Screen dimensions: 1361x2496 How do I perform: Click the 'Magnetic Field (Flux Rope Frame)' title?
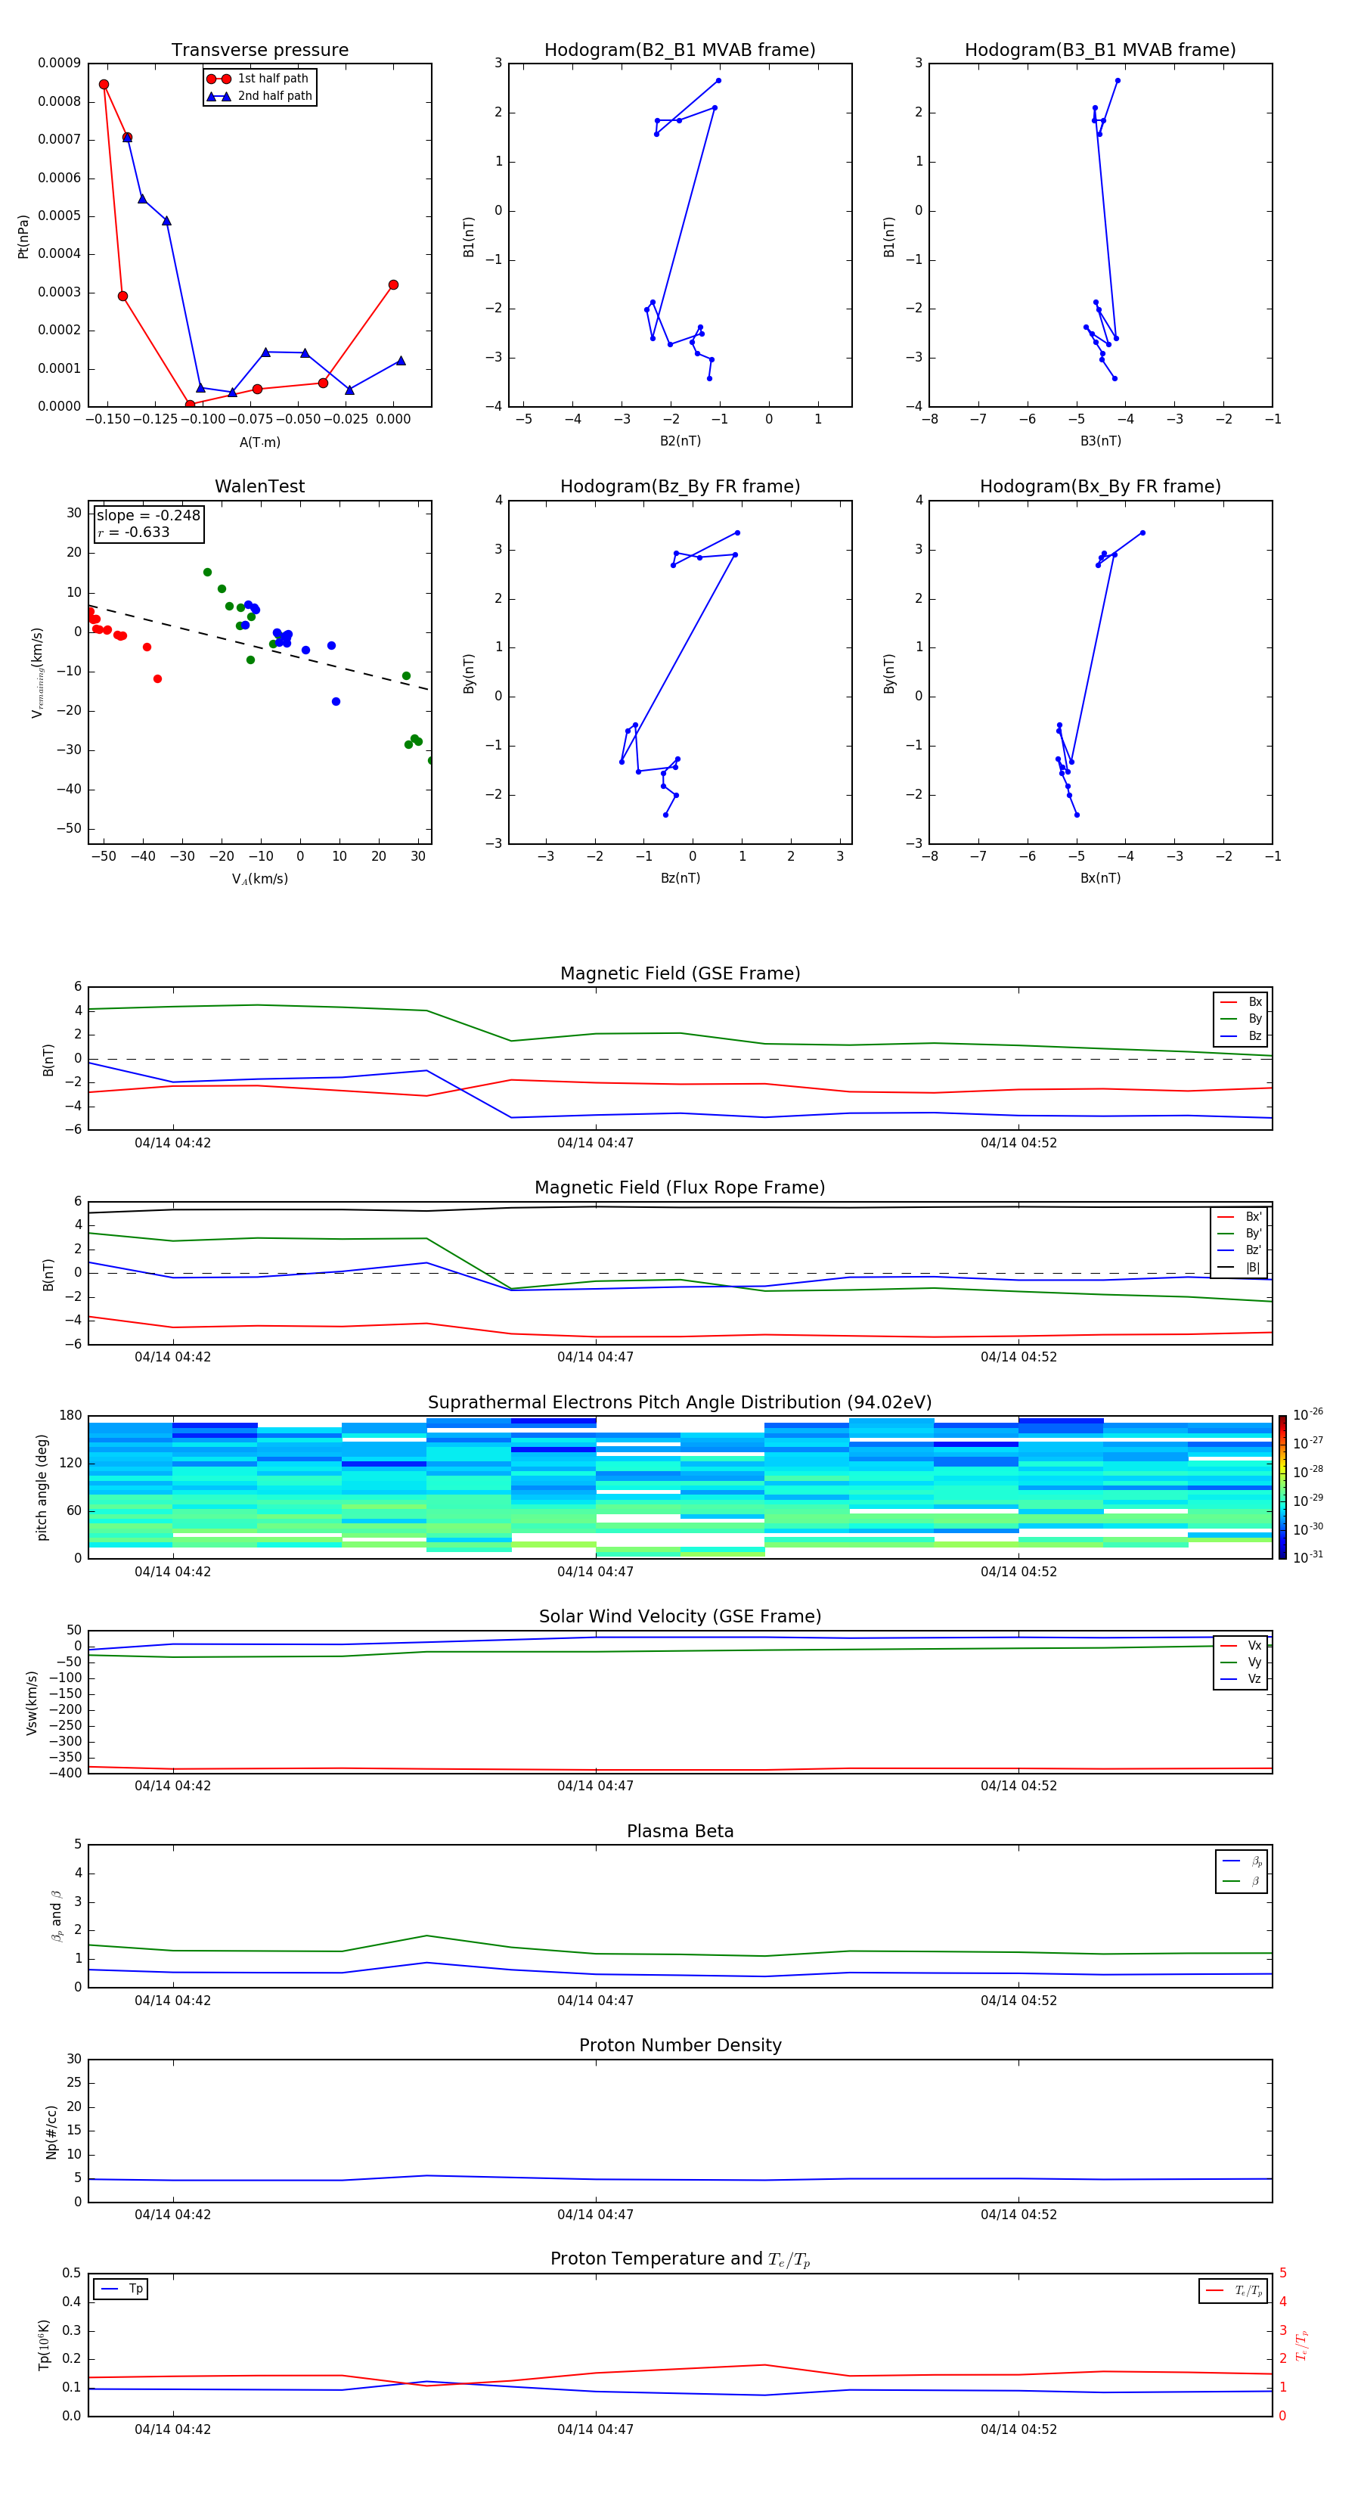click(680, 1188)
